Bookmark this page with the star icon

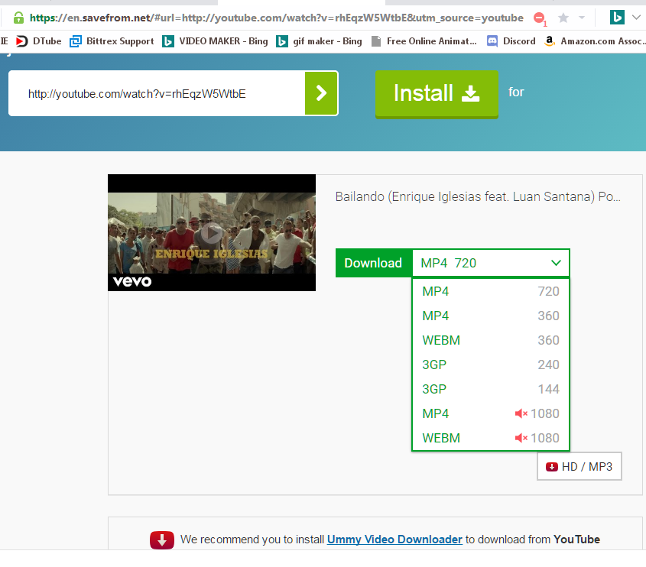click(563, 18)
